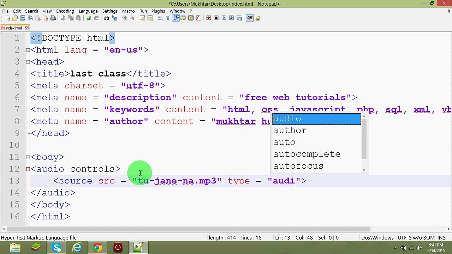Click autocomplete list scroll up arrow

(x=364, y=116)
